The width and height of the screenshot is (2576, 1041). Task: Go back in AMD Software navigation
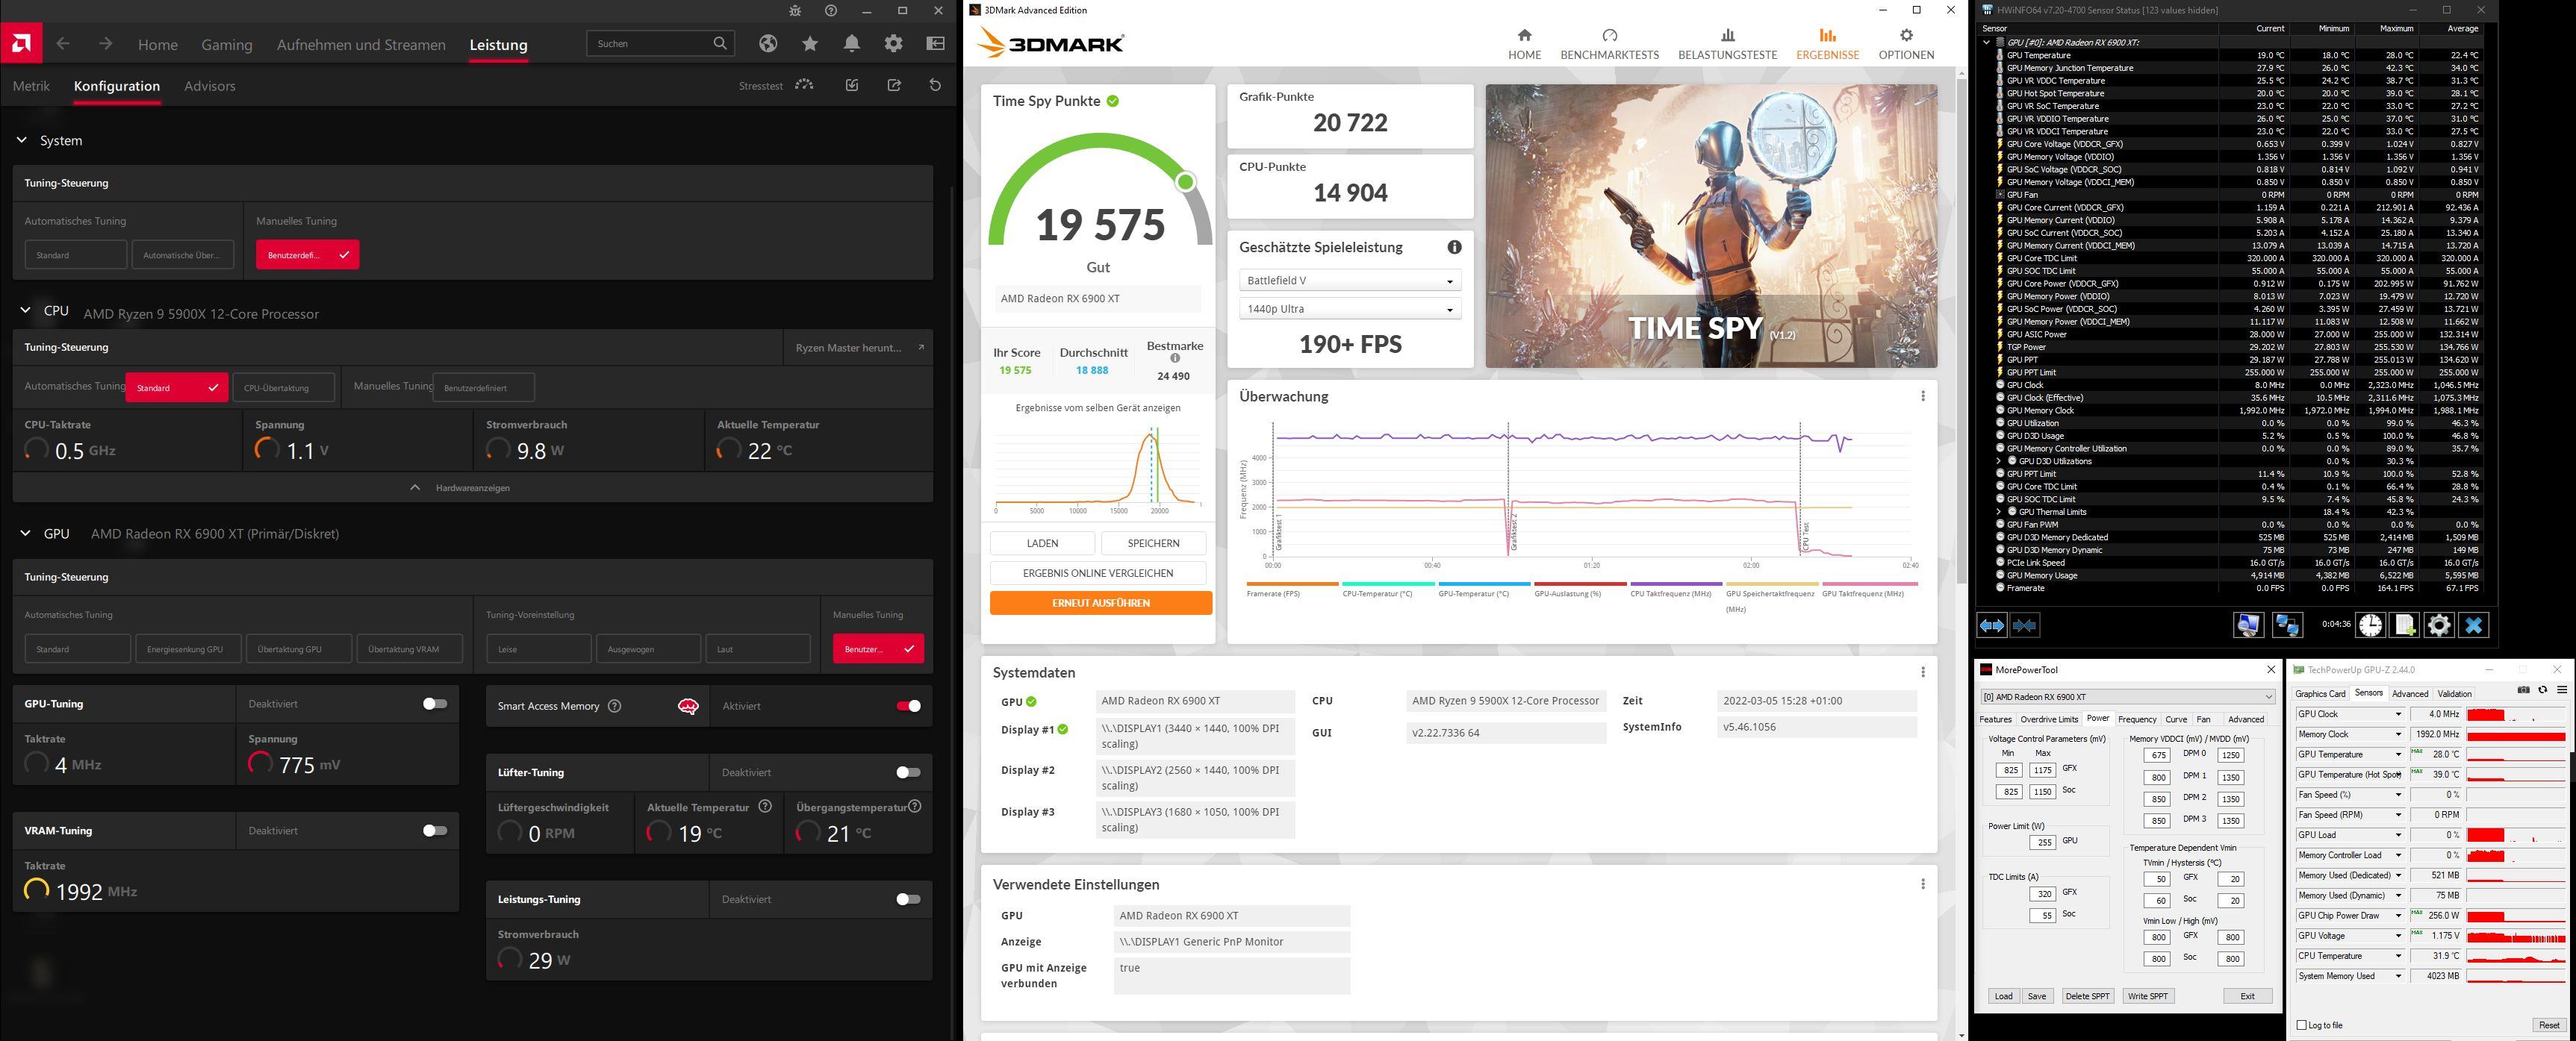click(x=63, y=44)
